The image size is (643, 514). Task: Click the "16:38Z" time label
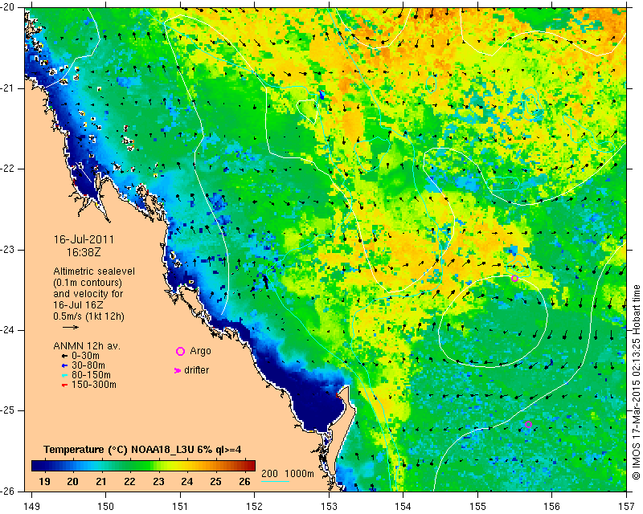[84, 252]
